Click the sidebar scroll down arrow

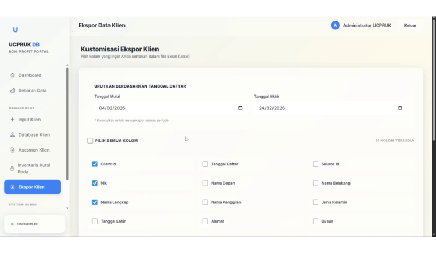67,208
